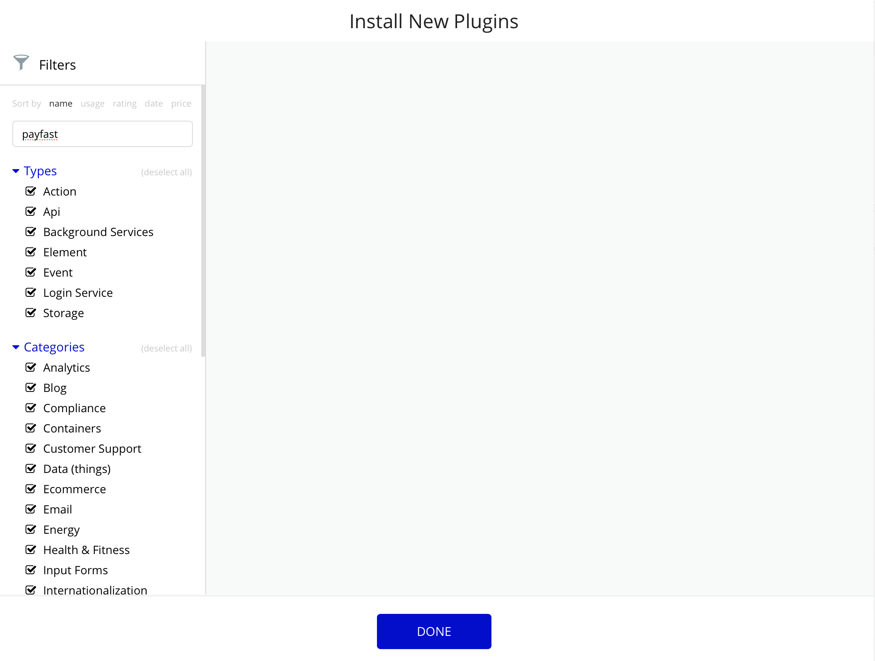Uncheck the Analytics category
The image size is (875, 661).
[x=30, y=367]
